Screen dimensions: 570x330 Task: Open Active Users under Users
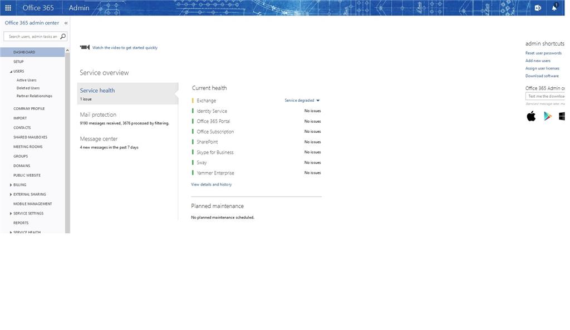(x=26, y=80)
